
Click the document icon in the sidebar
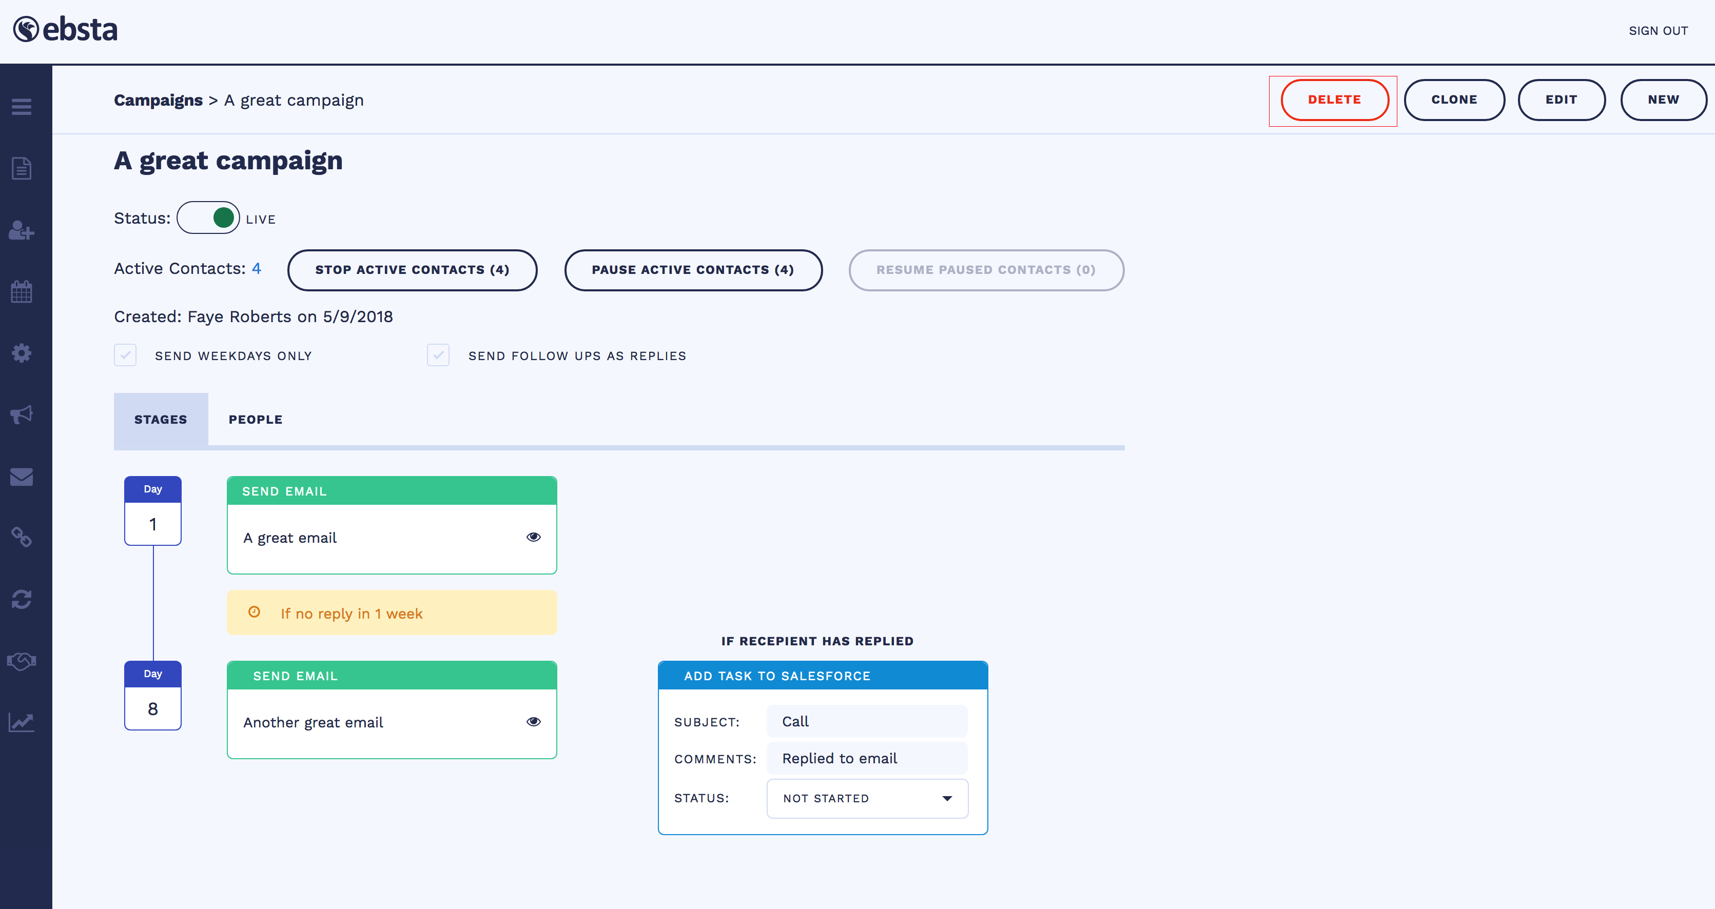pos(22,168)
